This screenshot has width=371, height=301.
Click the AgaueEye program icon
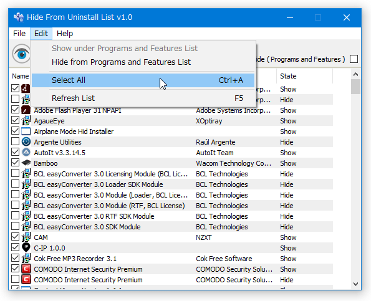[x=26, y=121]
